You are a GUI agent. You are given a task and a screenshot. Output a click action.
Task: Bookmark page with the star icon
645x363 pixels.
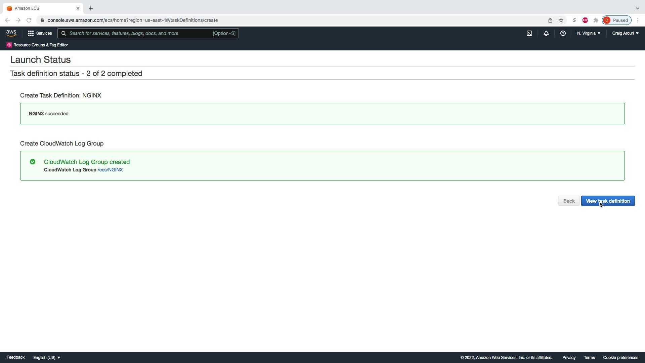pos(561,20)
